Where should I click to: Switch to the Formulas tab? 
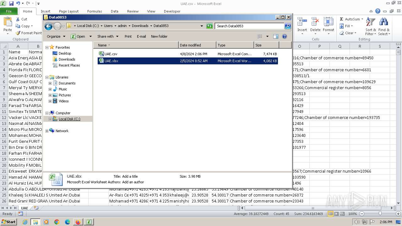[x=95, y=11]
